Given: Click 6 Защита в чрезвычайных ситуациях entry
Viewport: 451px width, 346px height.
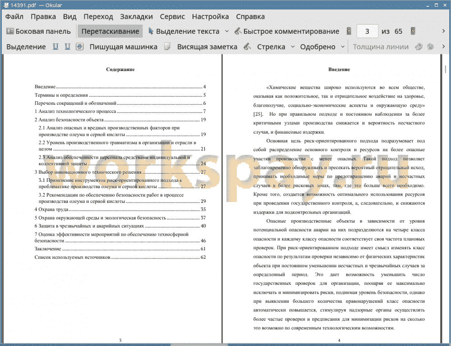Looking at the screenshot, I should [120, 226].
